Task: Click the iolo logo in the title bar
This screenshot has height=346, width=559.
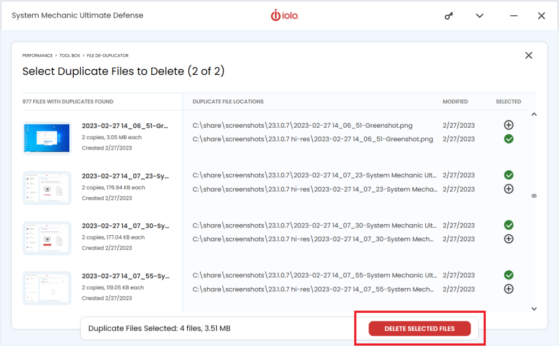Action: click(x=284, y=15)
